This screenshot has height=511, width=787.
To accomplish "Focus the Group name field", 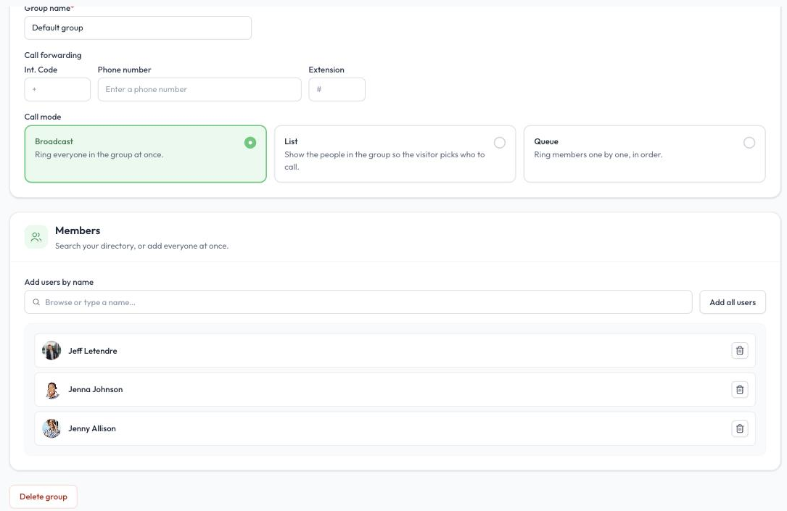I will tap(138, 28).
